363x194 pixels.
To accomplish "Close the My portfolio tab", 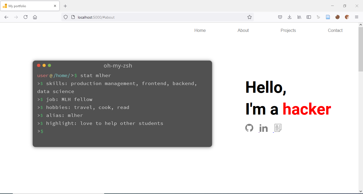I will (55, 6).
